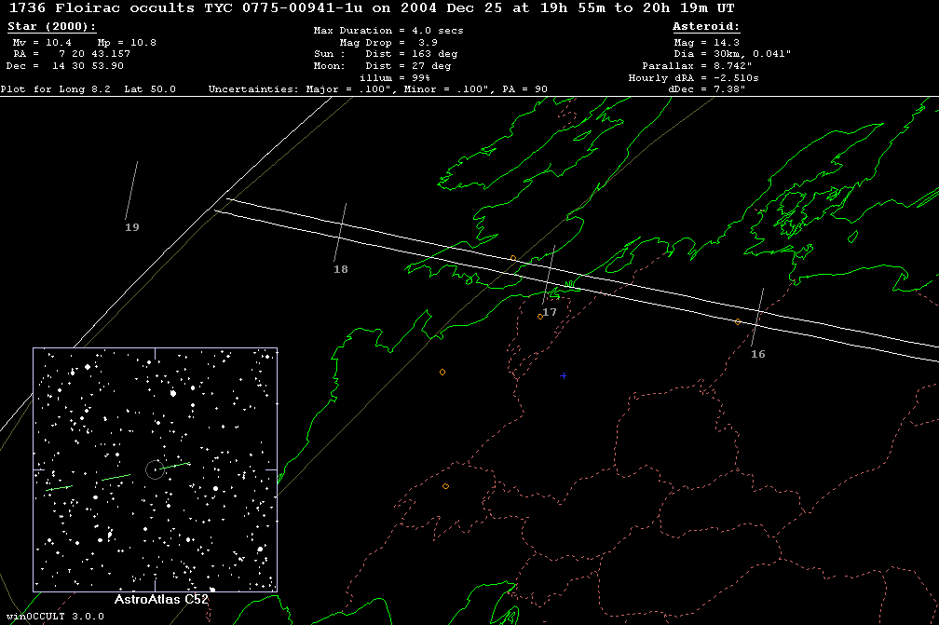Click the leftmost green track segment in chart
Image resolution: width=939 pixels, height=625 pixels.
click(x=59, y=487)
